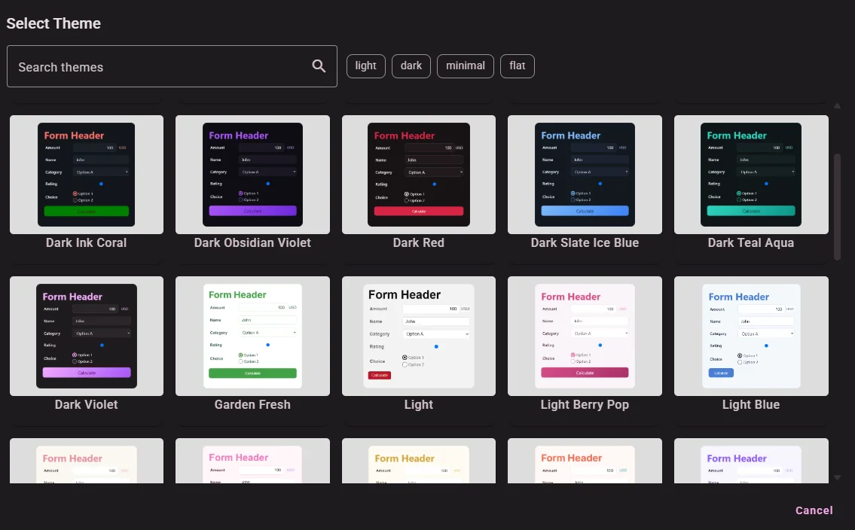Click the Garden Fresh label text
This screenshot has height=530, width=855.
(x=252, y=405)
